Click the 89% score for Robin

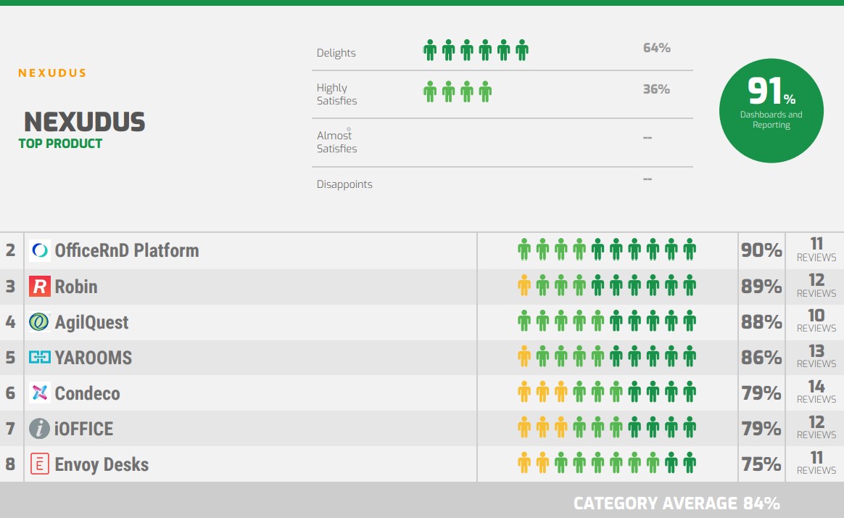click(761, 286)
